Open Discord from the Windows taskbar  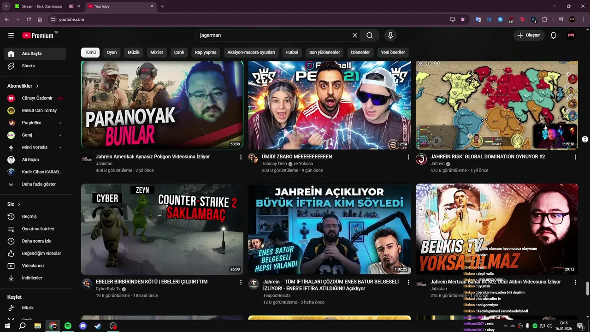[83, 326]
